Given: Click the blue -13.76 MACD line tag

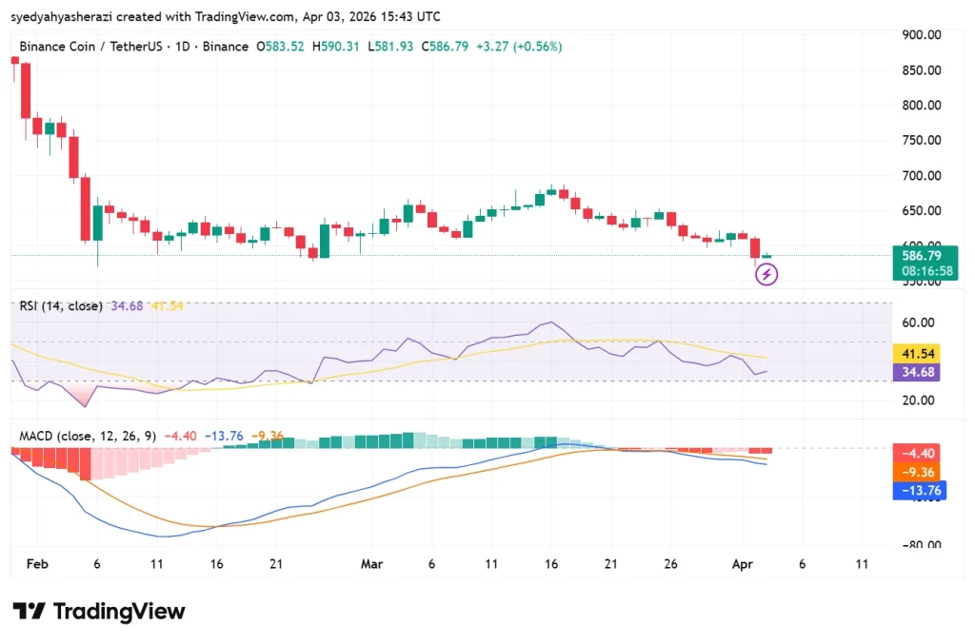Looking at the screenshot, I should [x=919, y=490].
